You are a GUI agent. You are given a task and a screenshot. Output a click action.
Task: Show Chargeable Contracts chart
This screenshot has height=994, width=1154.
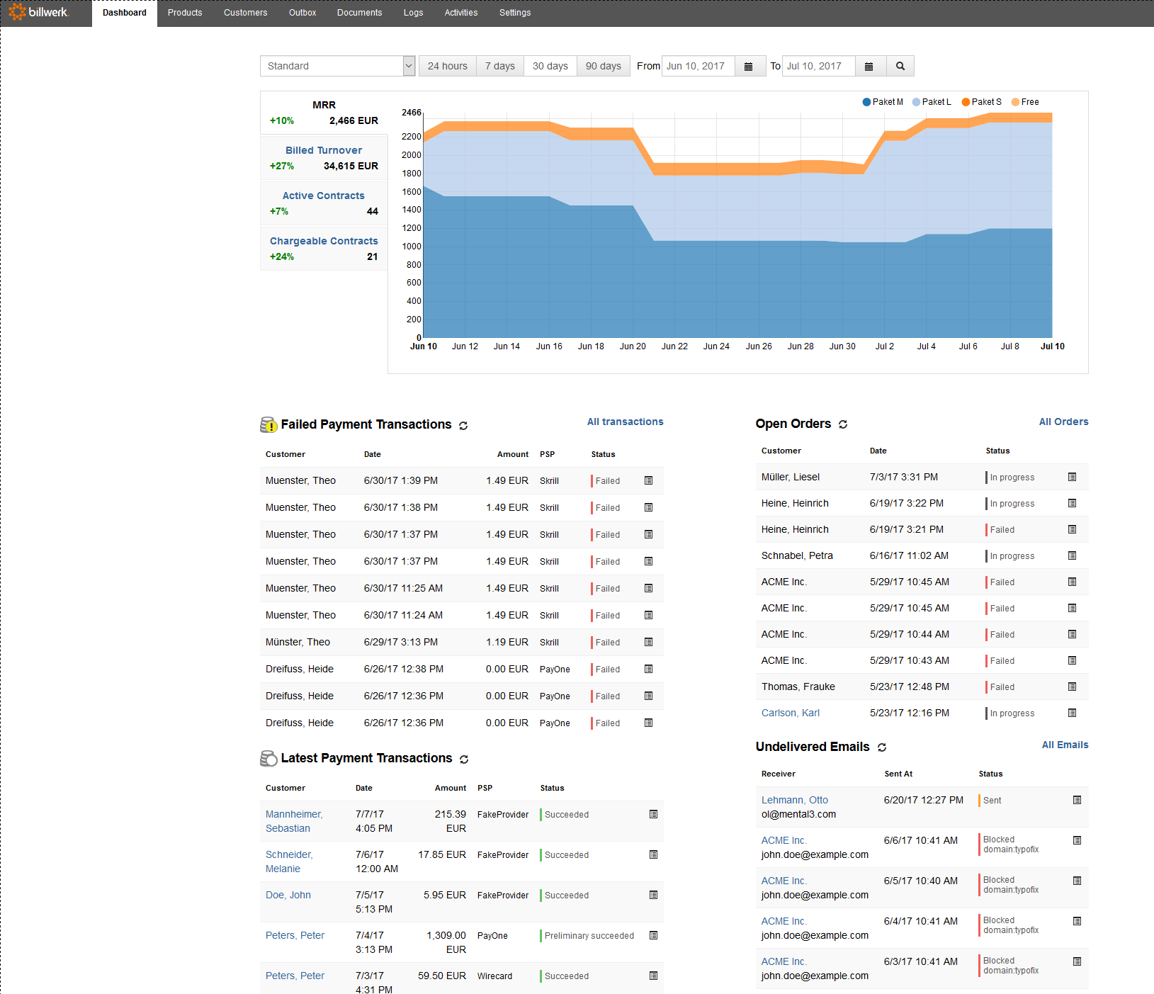tap(324, 249)
